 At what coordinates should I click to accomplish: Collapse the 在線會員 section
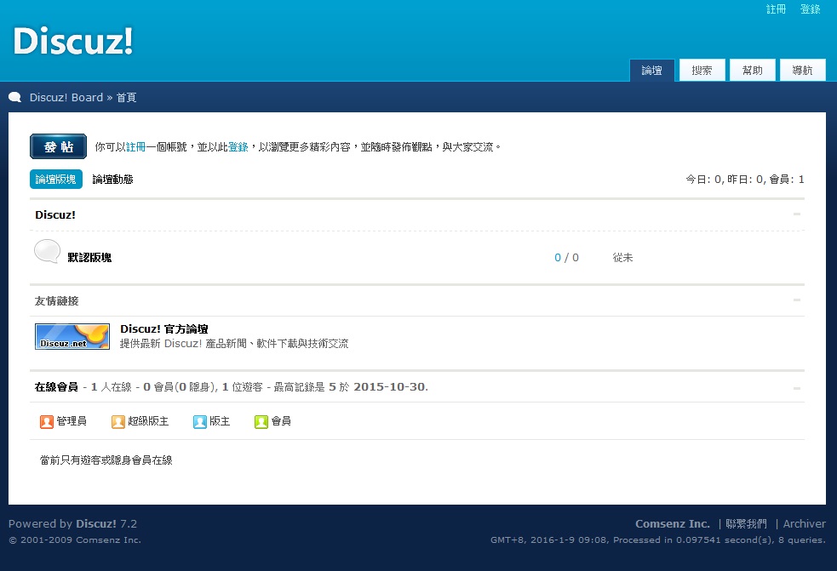[797, 388]
